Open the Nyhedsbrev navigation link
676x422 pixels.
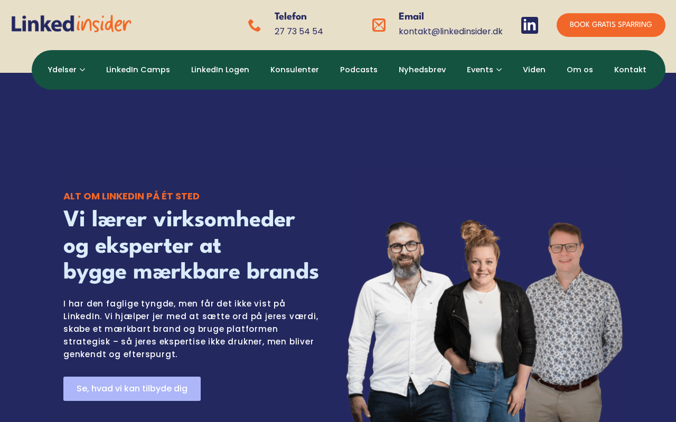click(x=422, y=70)
